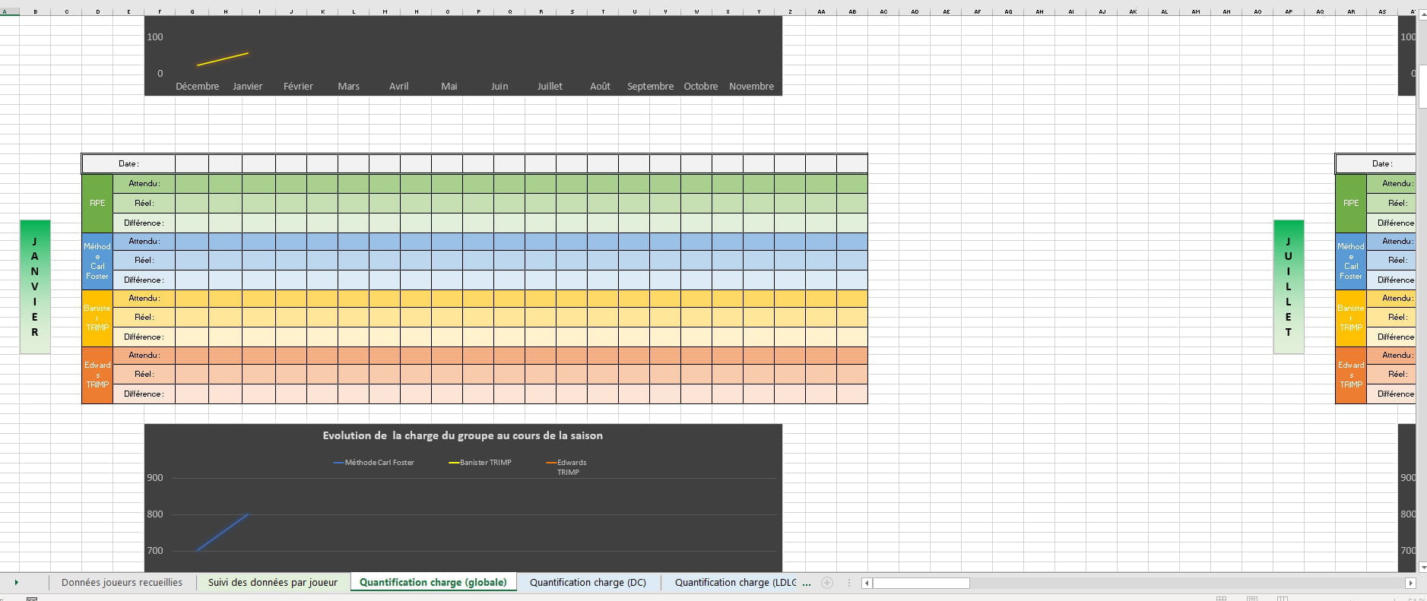Select the Banister TRIMP cell in Janvier table
The image size is (1427, 601).
97,318
